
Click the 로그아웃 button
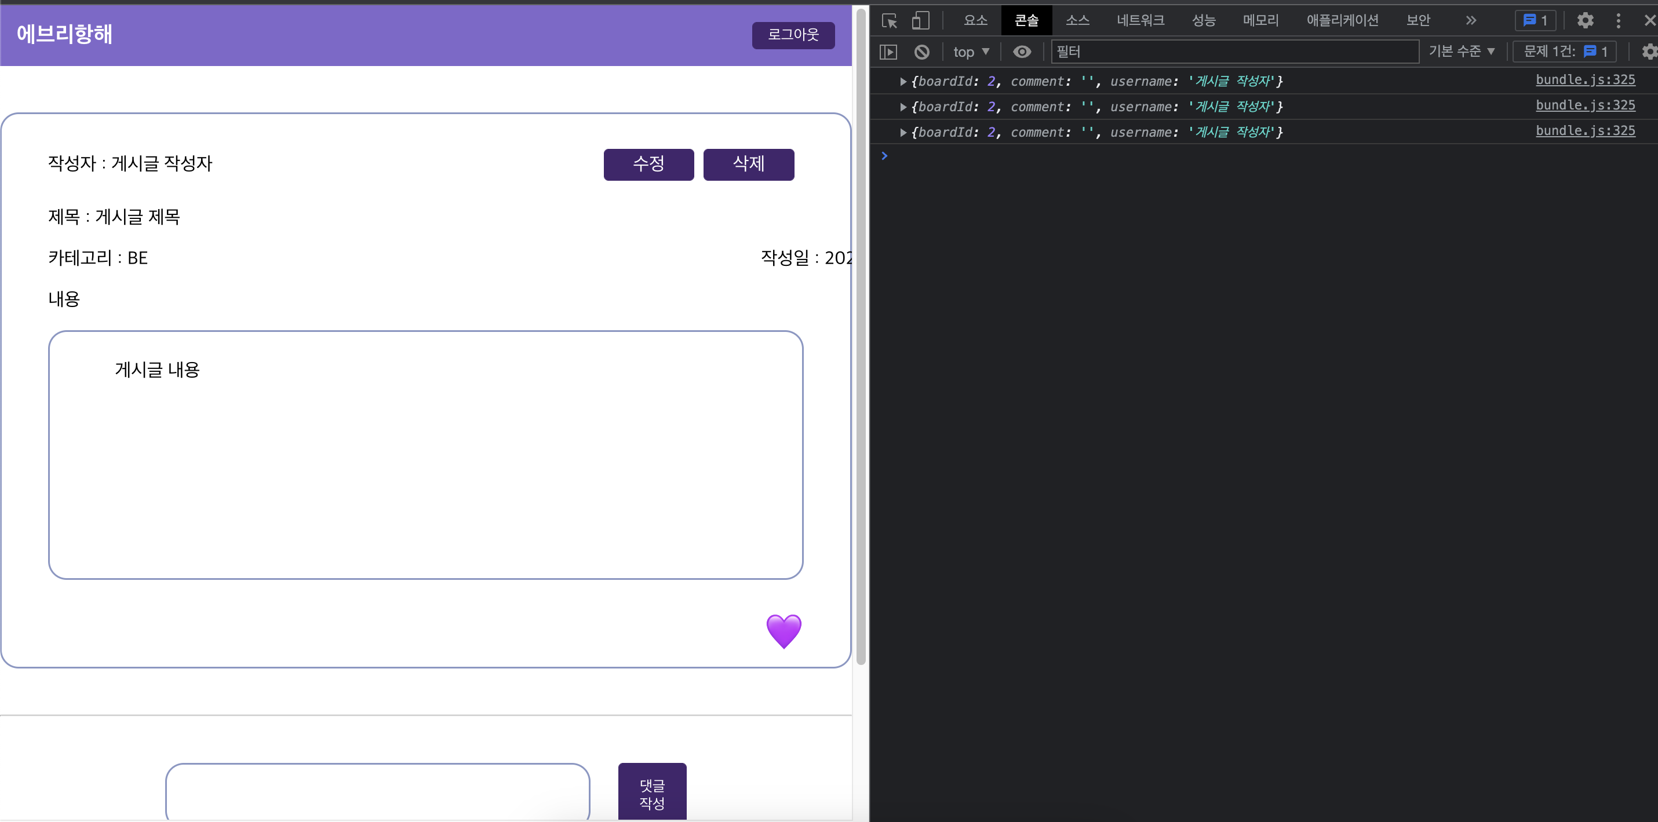point(793,35)
